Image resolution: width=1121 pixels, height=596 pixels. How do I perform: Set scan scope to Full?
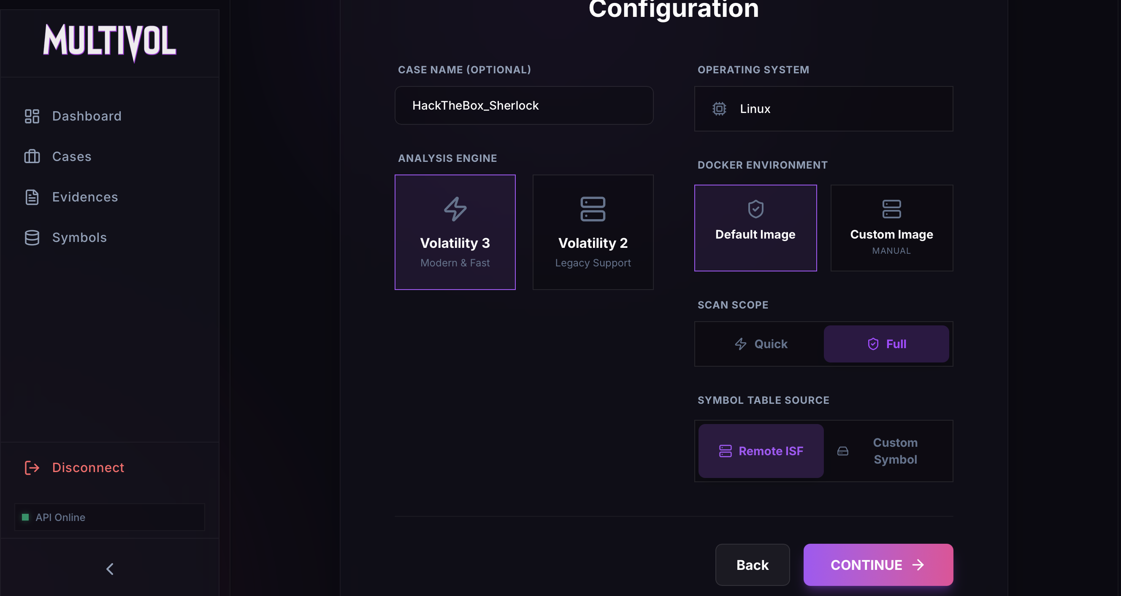click(x=886, y=344)
